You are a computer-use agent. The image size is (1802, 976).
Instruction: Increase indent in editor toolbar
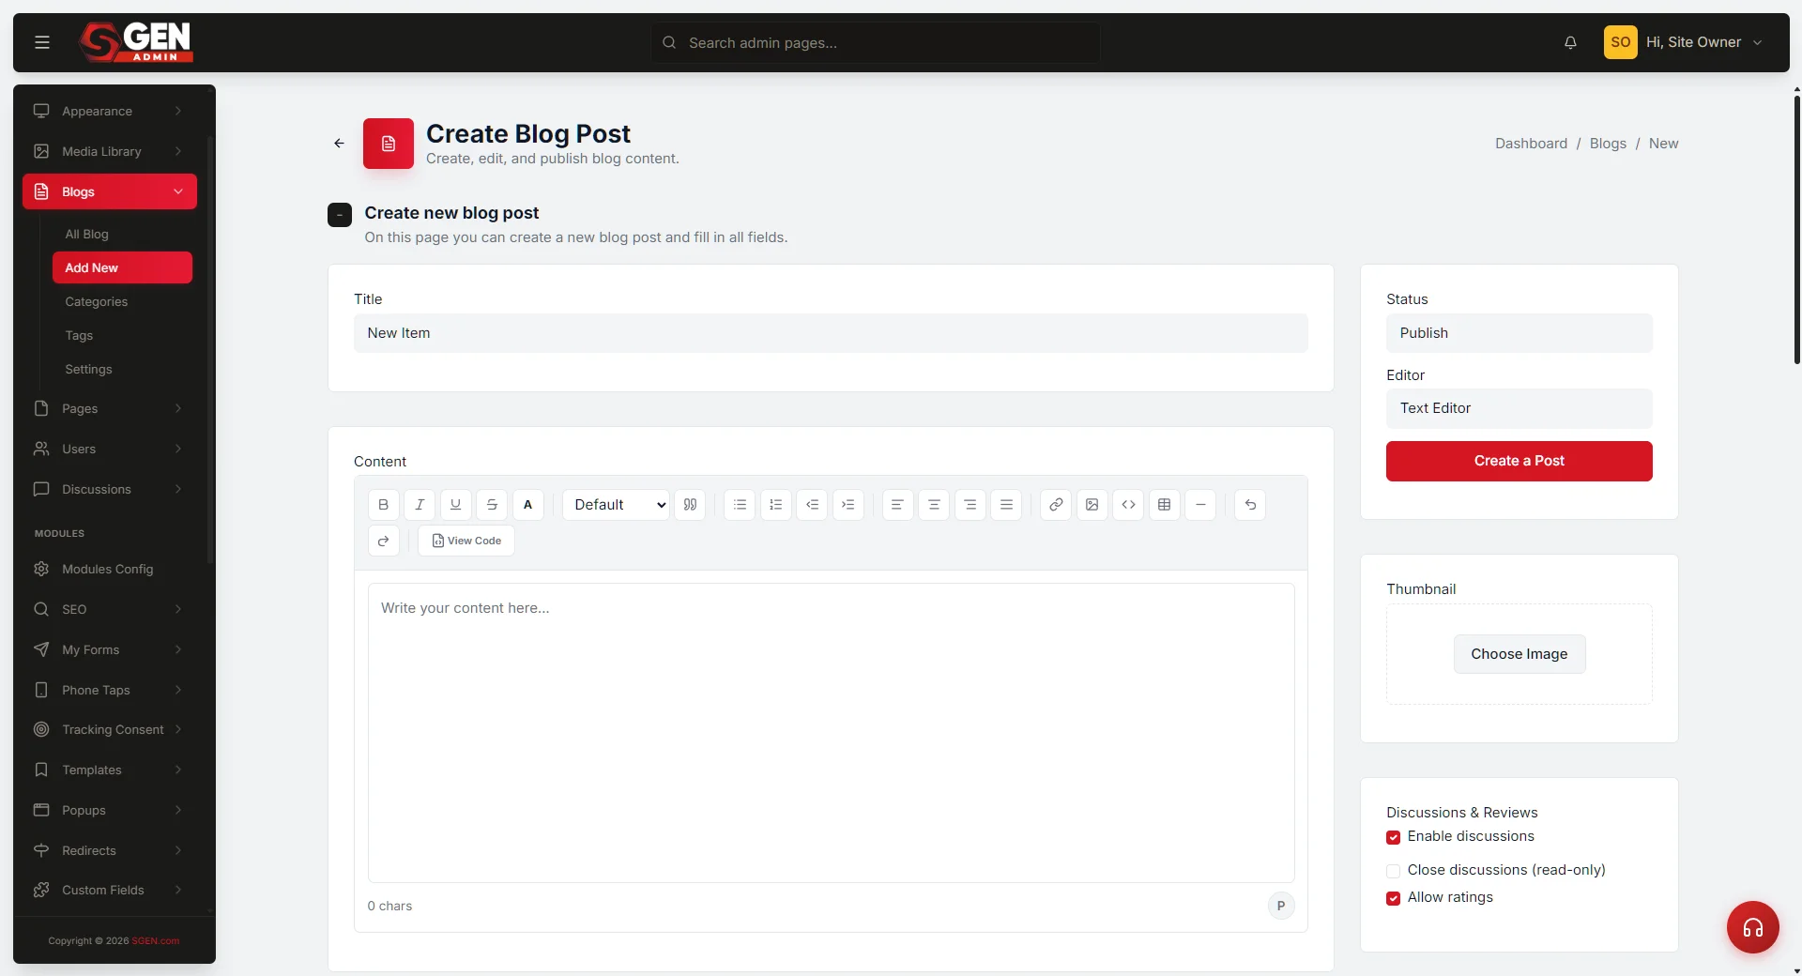(x=848, y=505)
